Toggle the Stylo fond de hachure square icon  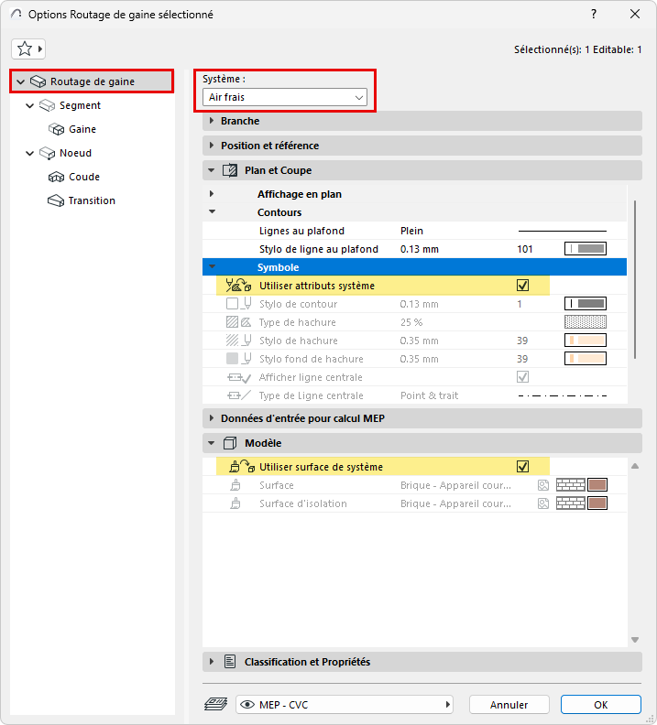point(232,359)
